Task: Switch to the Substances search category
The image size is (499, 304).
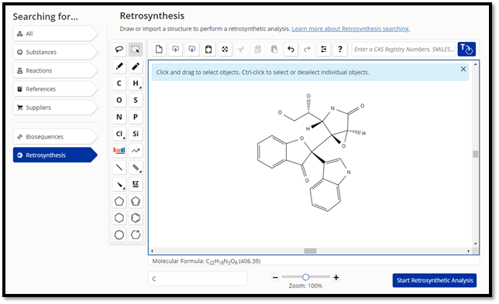Action: [x=55, y=52]
